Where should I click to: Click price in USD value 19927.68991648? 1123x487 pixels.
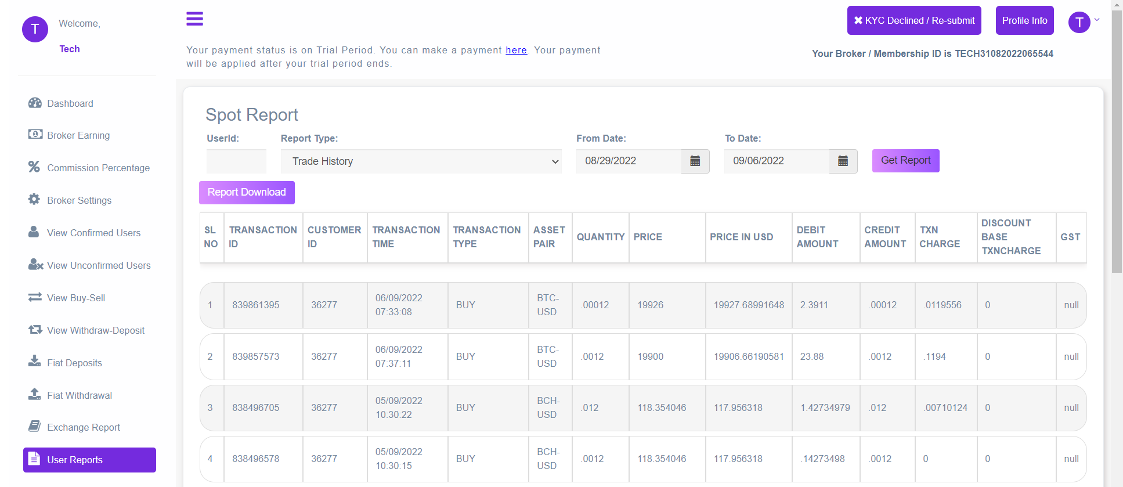[749, 305]
